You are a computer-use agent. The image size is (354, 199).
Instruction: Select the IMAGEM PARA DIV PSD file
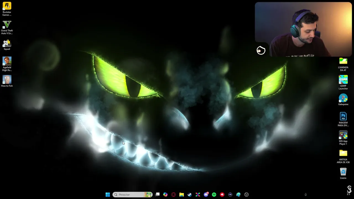coord(343,119)
